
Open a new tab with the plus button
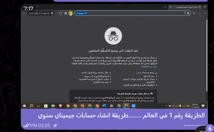coord(165,7)
